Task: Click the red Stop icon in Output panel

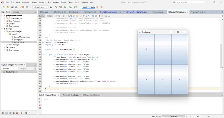Action: pyautogui.click(x=40, y=105)
